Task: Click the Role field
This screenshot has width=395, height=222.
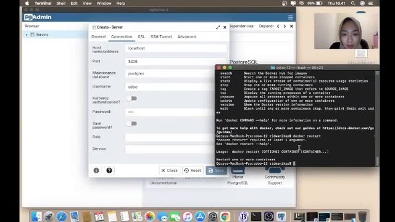Action: [170, 137]
